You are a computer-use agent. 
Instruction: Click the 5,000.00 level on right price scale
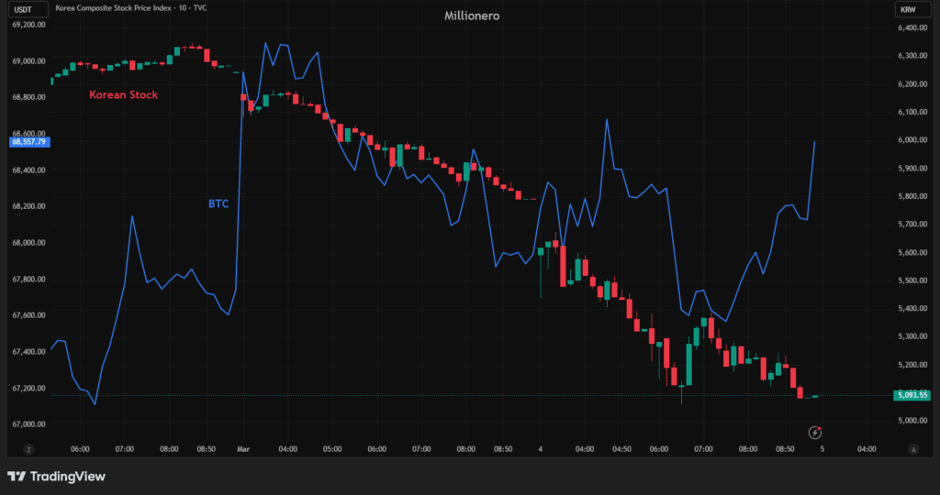(x=911, y=421)
